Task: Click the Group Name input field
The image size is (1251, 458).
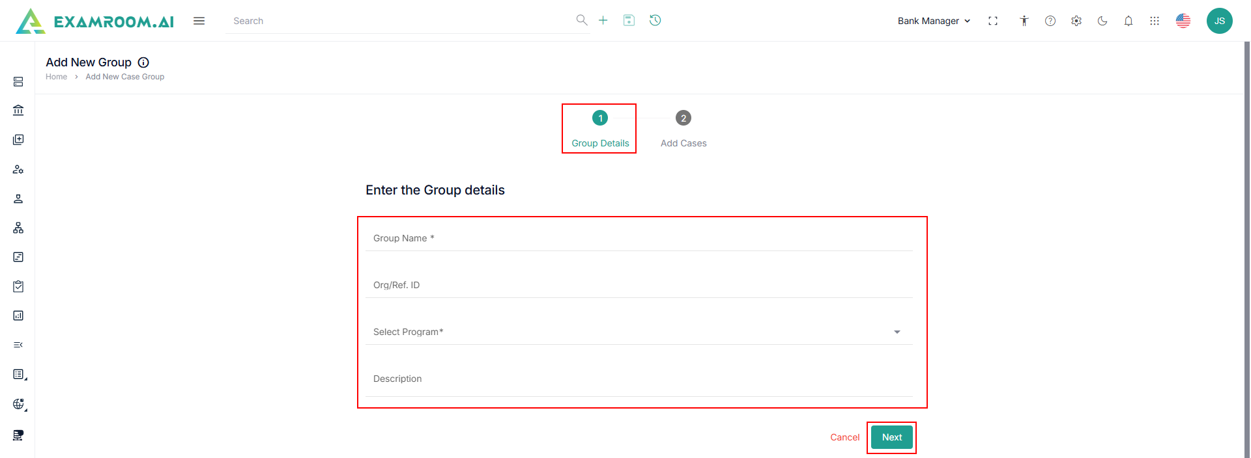Action: (x=639, y=239)
